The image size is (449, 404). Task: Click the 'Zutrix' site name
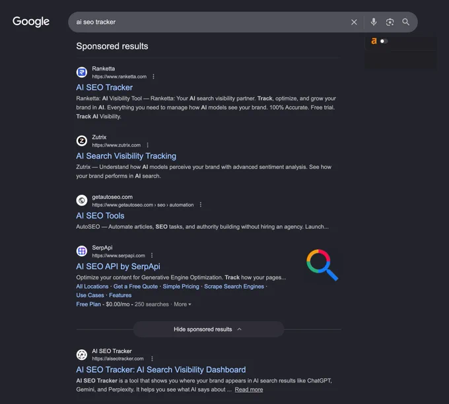click(x=99, y=137)
